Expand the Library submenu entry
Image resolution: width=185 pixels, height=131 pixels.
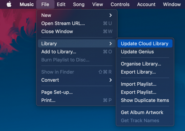point(77,44)
